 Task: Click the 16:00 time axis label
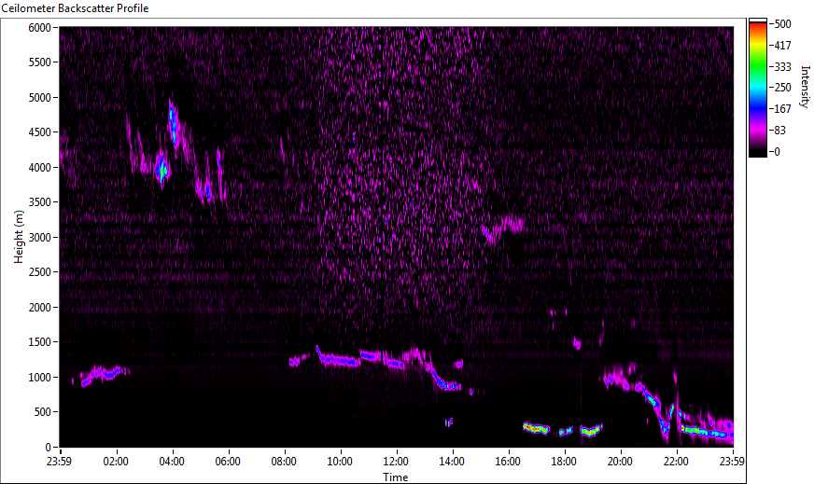(x=508, y=462)
